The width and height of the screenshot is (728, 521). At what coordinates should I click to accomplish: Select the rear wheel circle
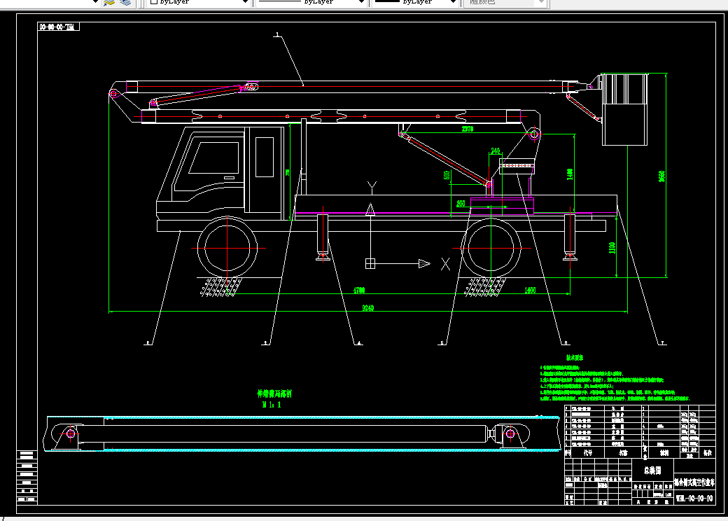click(491, 248)
